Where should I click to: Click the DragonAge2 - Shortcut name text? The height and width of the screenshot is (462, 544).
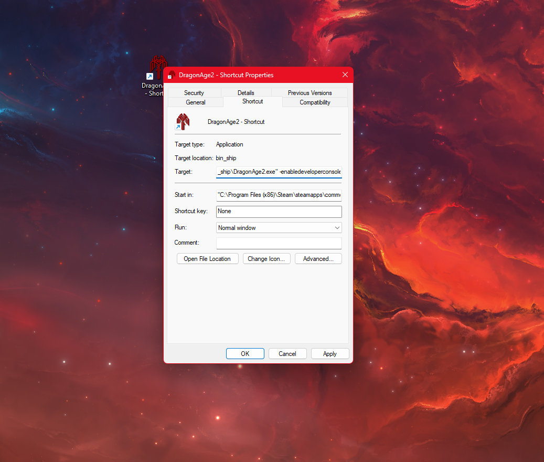(x=236, y=122)
